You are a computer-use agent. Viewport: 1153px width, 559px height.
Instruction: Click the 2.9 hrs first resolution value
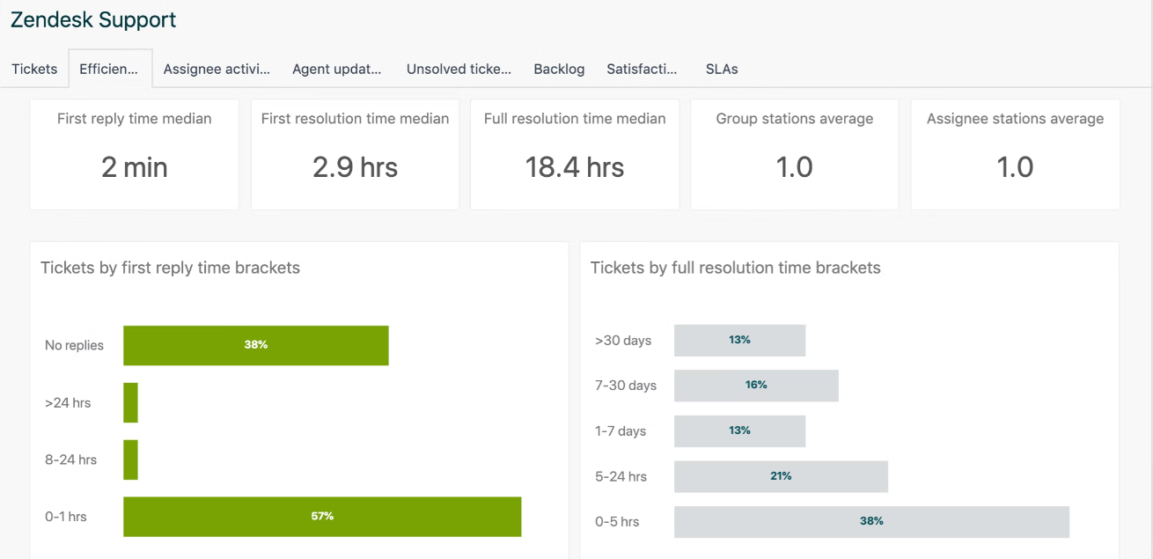356,167
